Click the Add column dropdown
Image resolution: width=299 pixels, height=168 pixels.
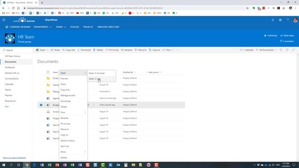point(154,72)
